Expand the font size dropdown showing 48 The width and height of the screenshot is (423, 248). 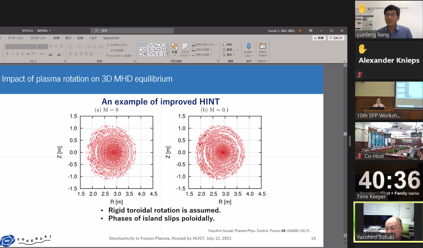(x=46, y=47)
